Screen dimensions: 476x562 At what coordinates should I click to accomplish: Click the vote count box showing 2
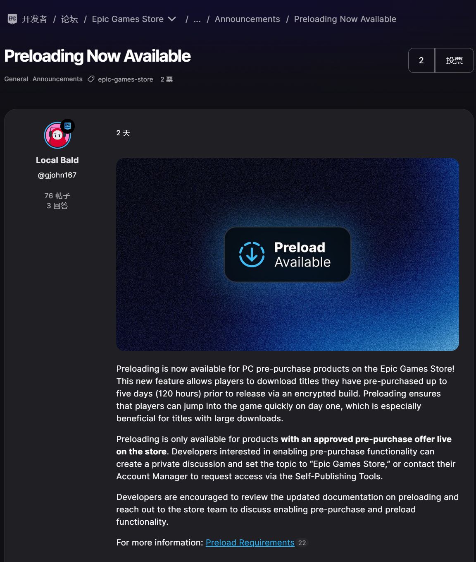pos(421,60)
